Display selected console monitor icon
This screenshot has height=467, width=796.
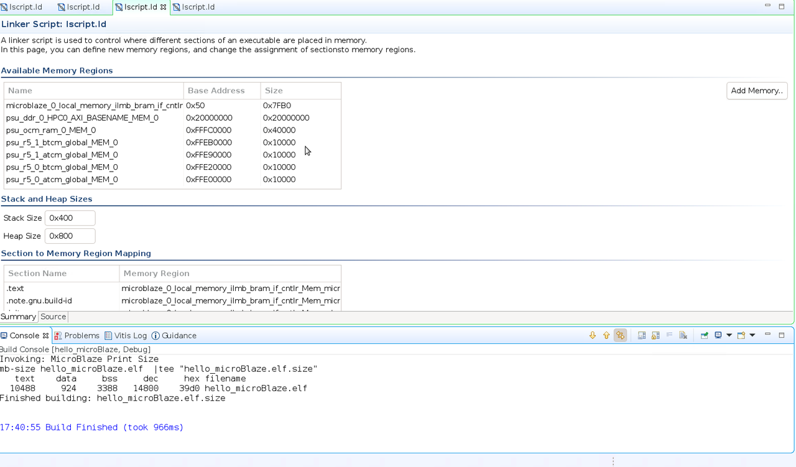tap(718, 335)
